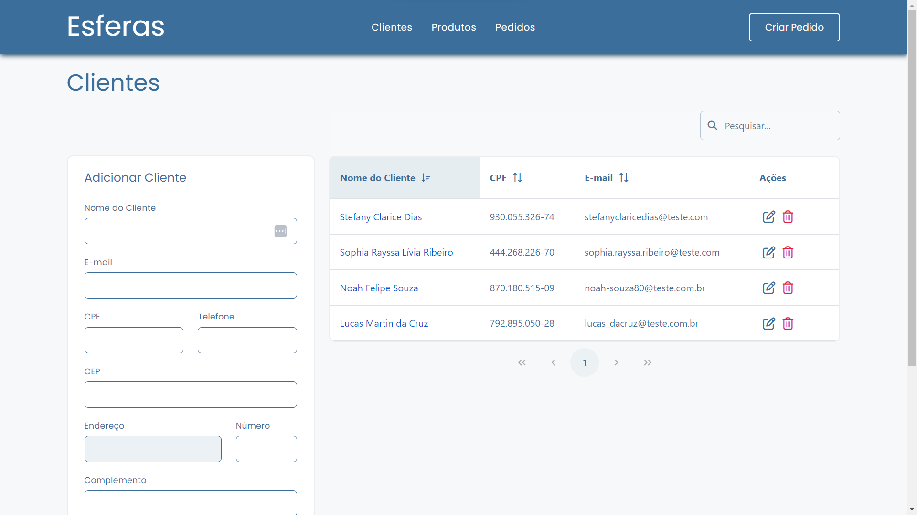Delete the Sophia Rayssa Lívia Ribeiro row

788,252
